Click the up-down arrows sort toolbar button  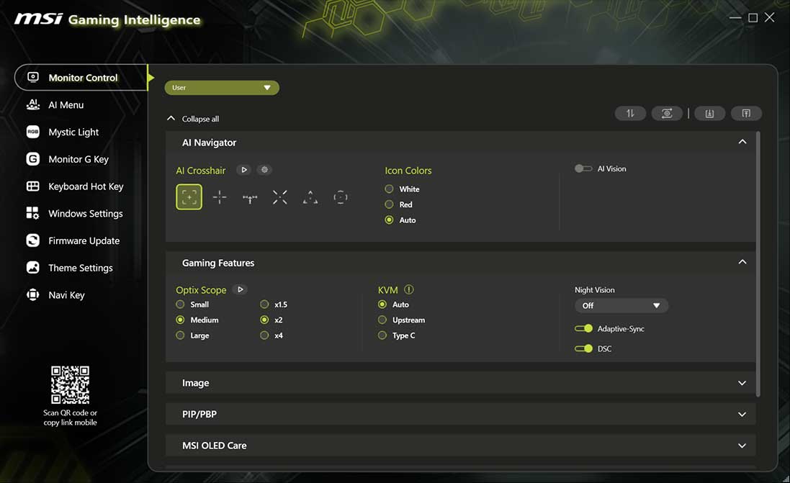coord(630,113)
